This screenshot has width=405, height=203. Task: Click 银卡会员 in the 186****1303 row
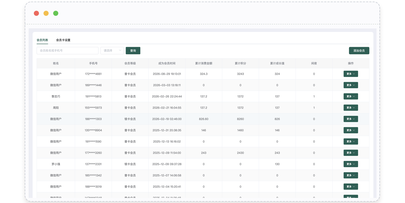point(130,119)
